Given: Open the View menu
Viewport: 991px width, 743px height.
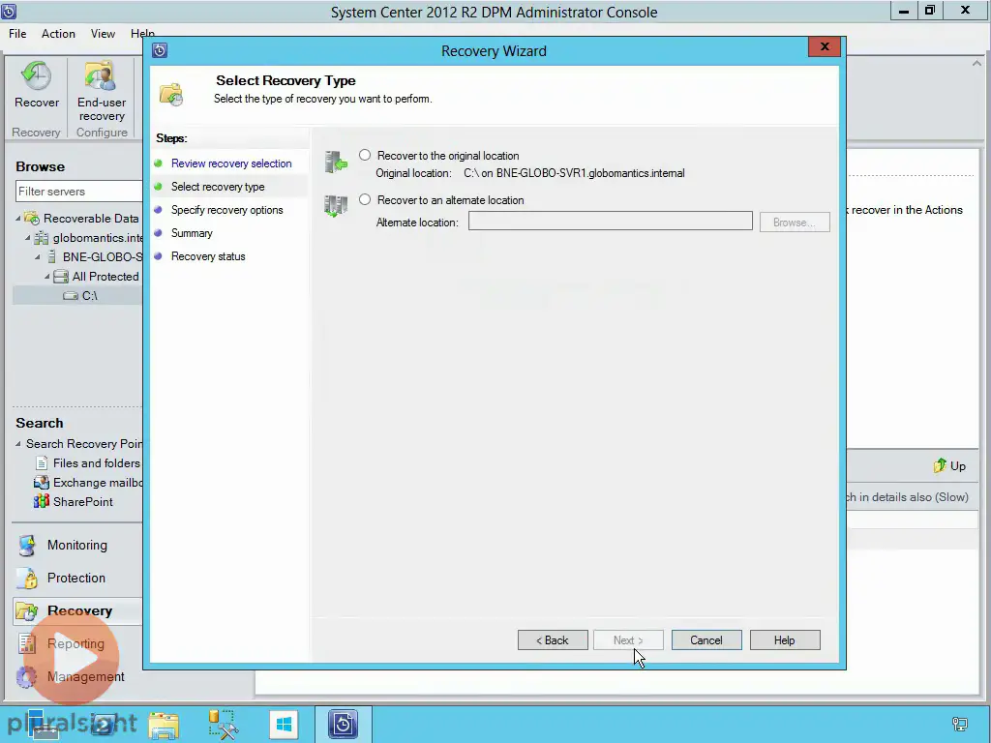Looking at the screenshot, I should pyautogui.click(x=103, y=34).
